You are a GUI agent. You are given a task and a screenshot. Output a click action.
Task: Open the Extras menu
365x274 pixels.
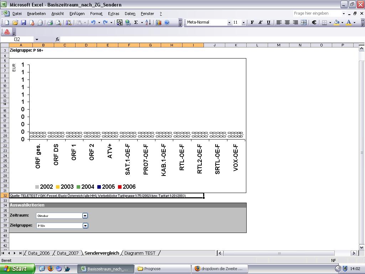tap(114, 14)
